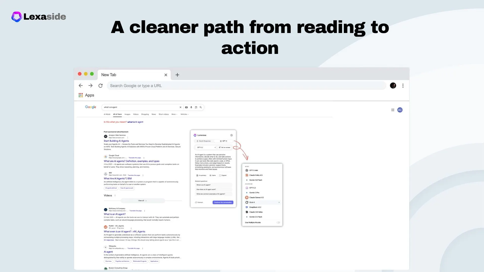Click Continue the conversation button
This screenshot has height=272, width=484.
[x=223, y=202]
